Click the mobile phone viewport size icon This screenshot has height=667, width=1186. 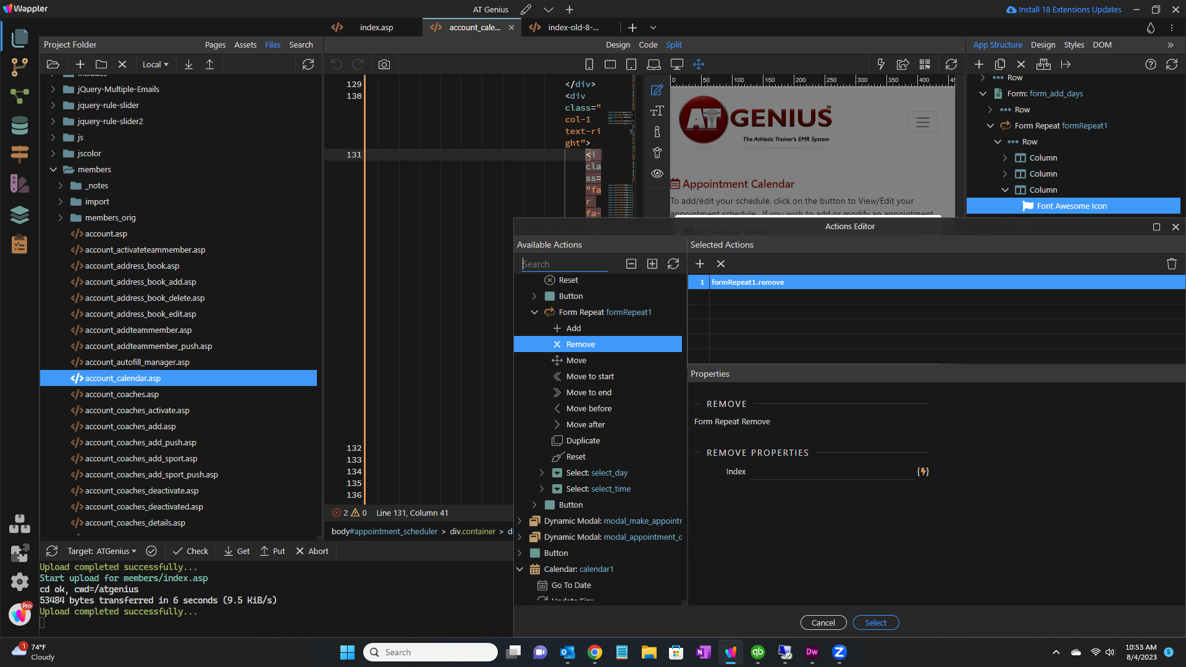pos(589,64)
